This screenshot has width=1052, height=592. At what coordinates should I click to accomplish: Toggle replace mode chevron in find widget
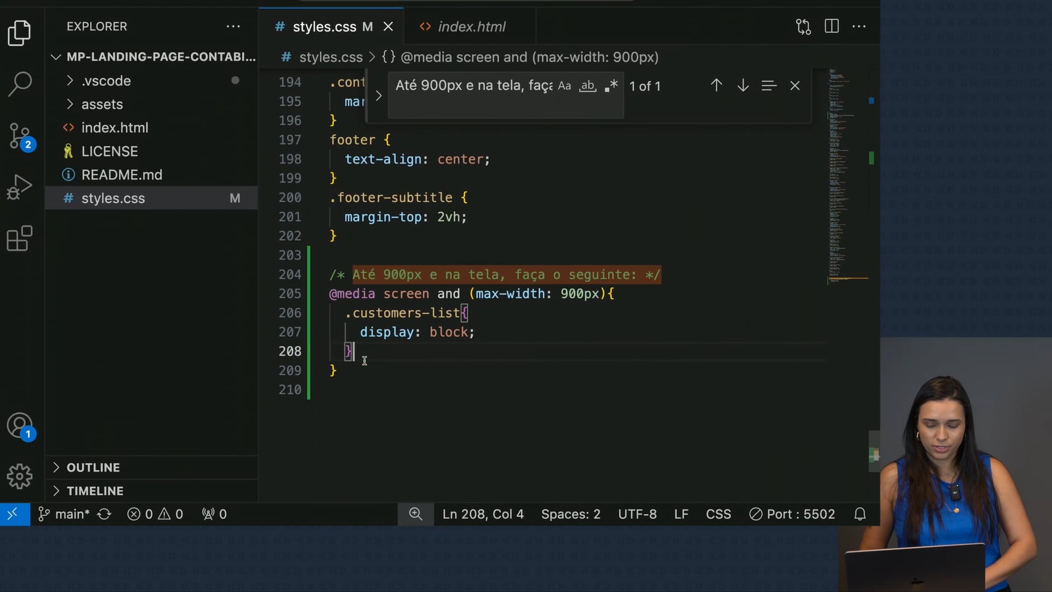tap(379, 95)
